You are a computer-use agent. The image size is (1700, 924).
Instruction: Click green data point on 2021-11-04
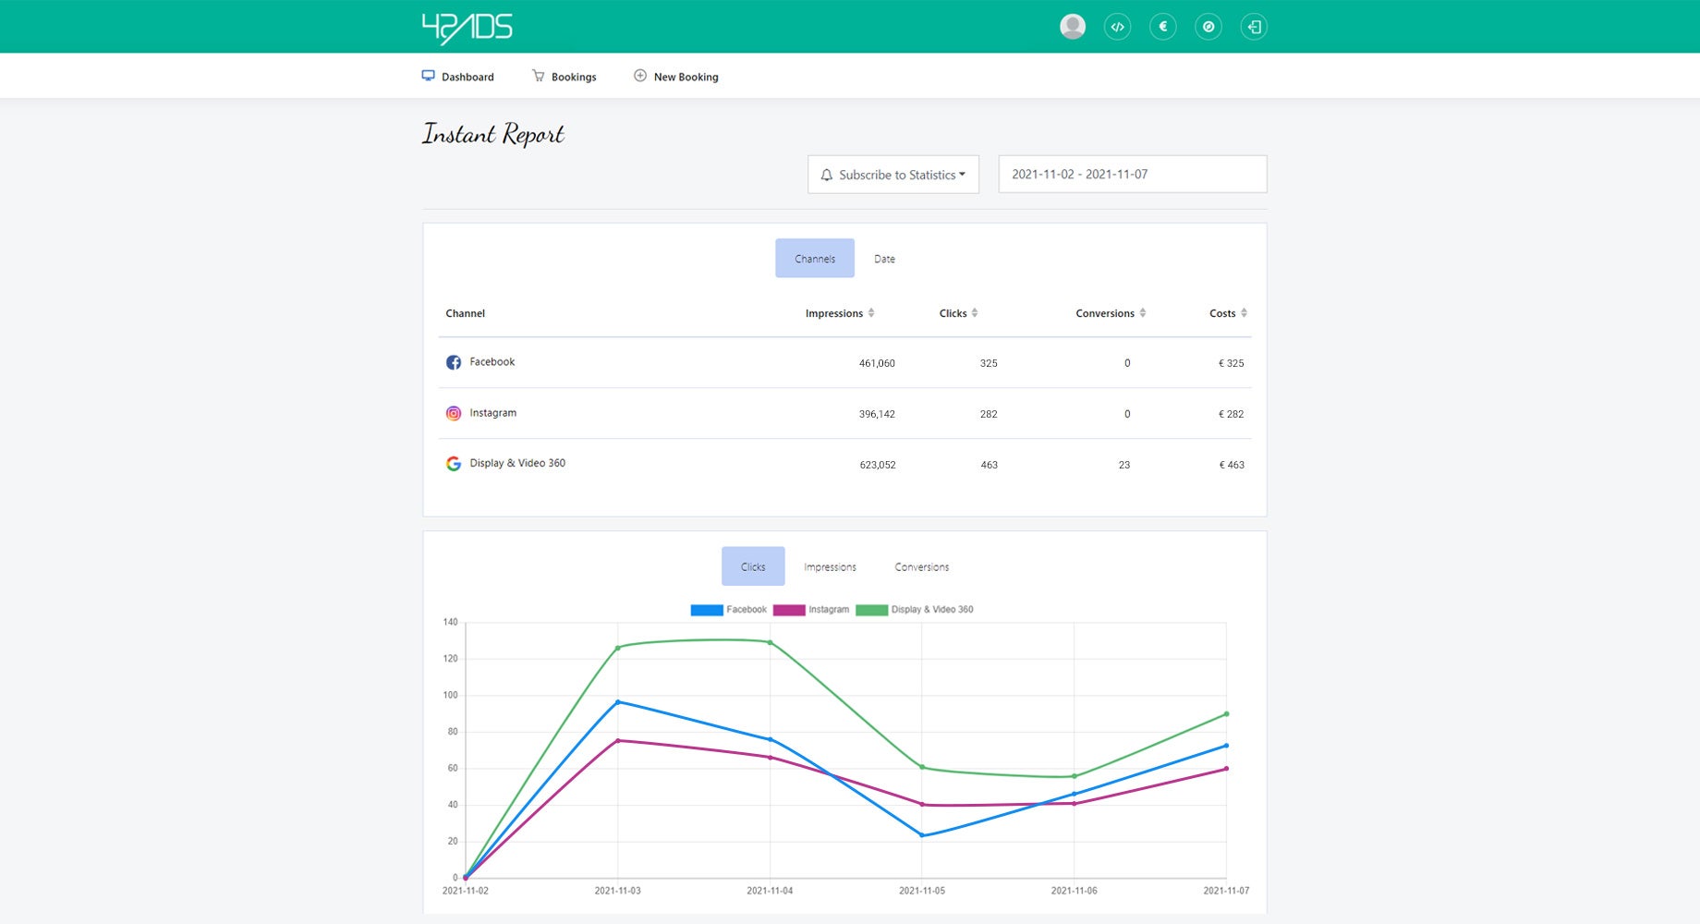point(770,642)
